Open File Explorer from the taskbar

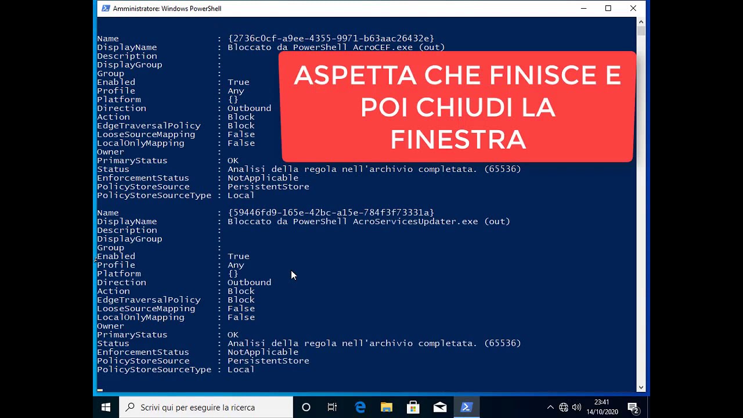387,408
